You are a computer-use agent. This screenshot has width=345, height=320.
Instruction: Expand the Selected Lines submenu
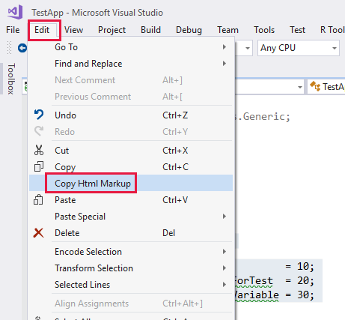coord(131,285)
